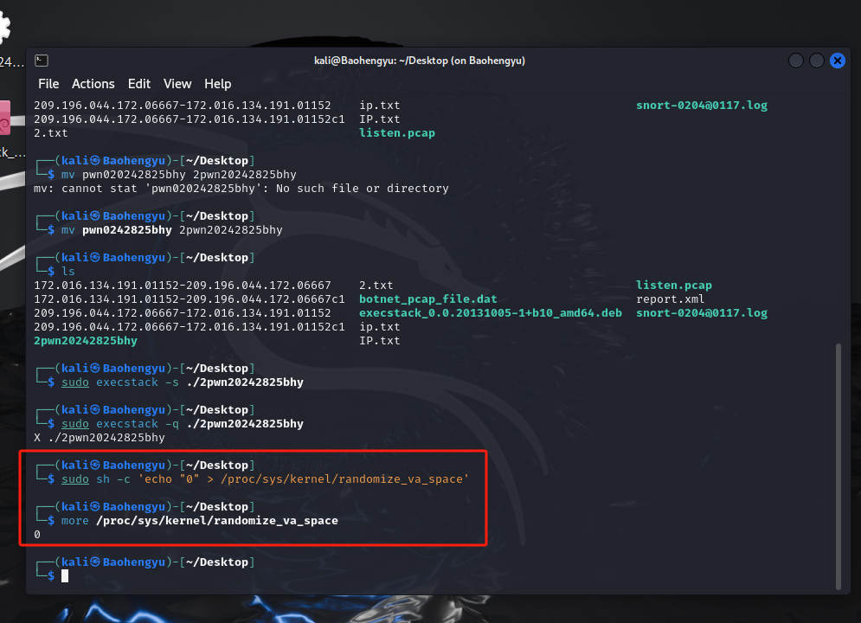
Task: Click 'report.xml' in the ls output
Action: tap(670, 299)
